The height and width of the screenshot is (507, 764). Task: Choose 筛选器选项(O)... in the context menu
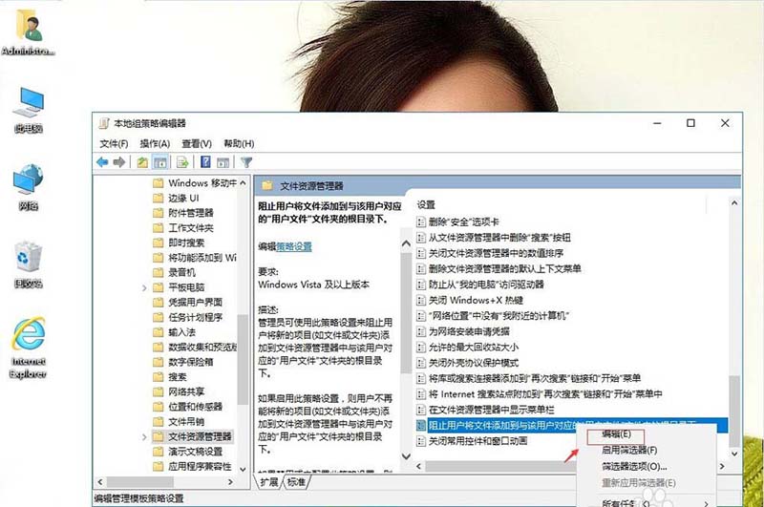pos(634,467)
